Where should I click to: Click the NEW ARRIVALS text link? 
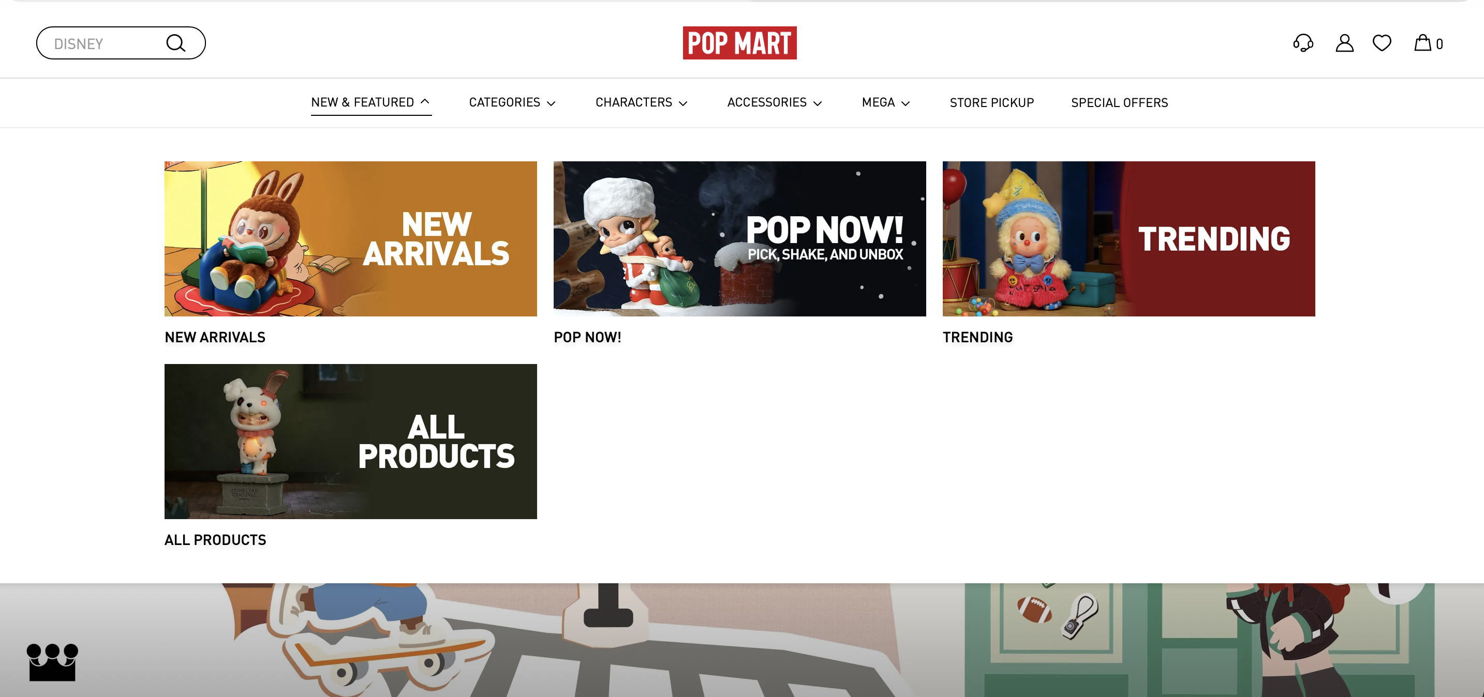pos(215,337)
